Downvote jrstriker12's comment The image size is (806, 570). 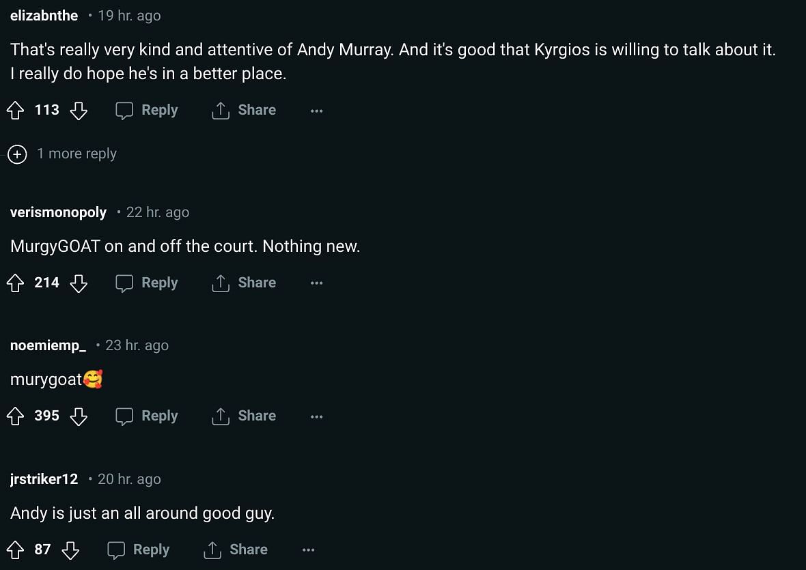click(71, 550)
